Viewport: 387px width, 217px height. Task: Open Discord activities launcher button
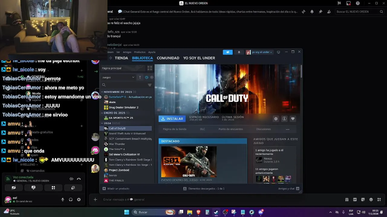pos(53,187)
